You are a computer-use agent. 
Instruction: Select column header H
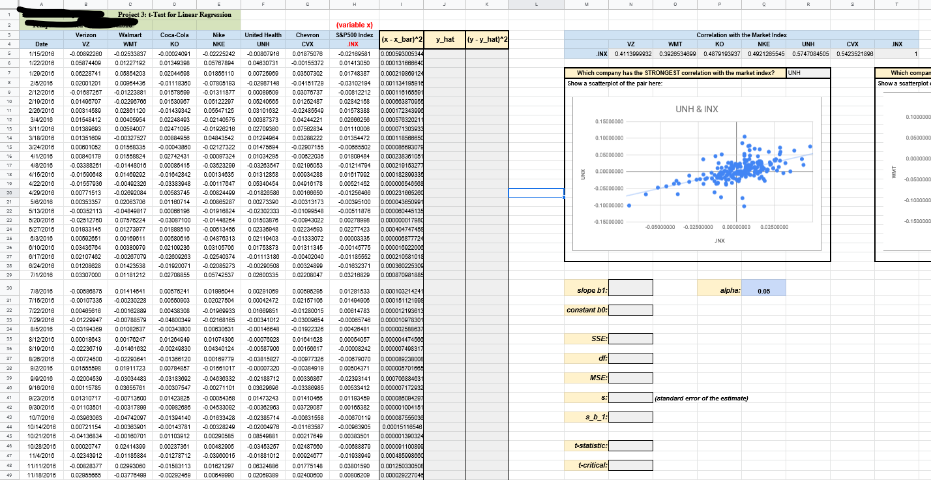354,4
